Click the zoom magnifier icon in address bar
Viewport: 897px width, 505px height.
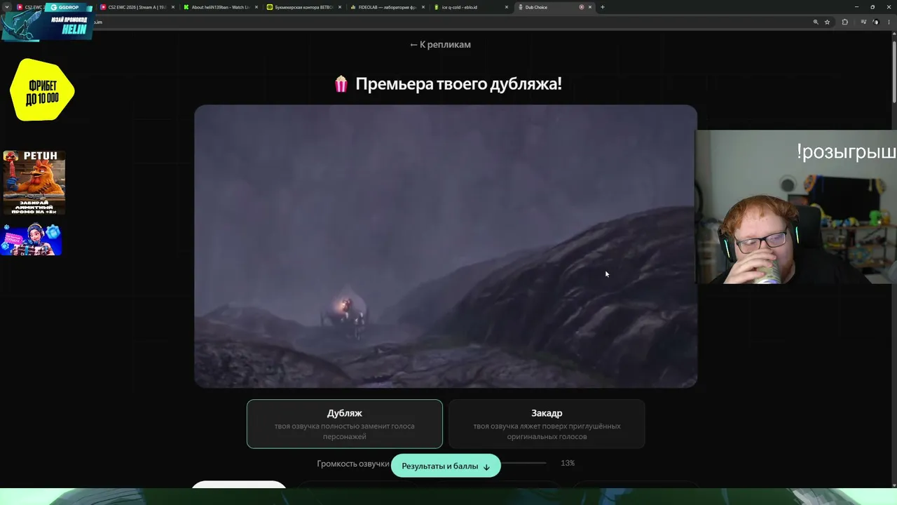[x=816, y=22]
